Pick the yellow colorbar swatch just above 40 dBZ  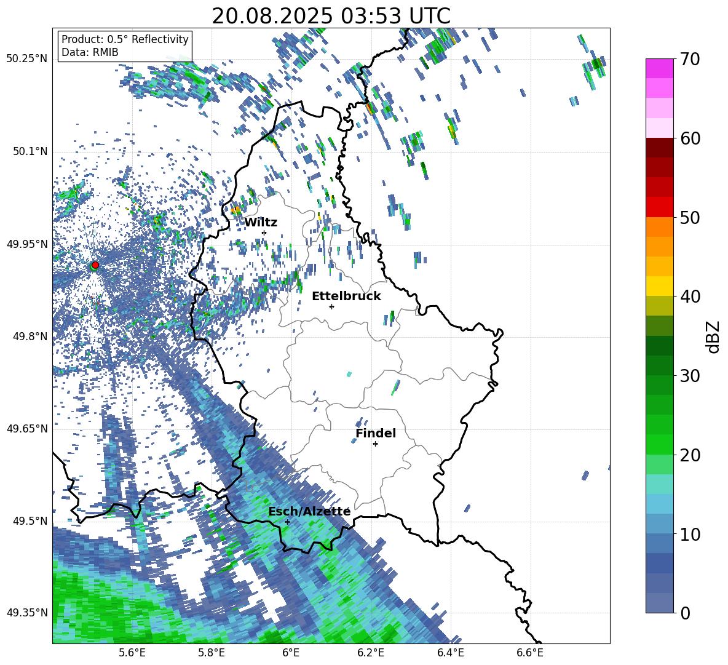[659, 286]
